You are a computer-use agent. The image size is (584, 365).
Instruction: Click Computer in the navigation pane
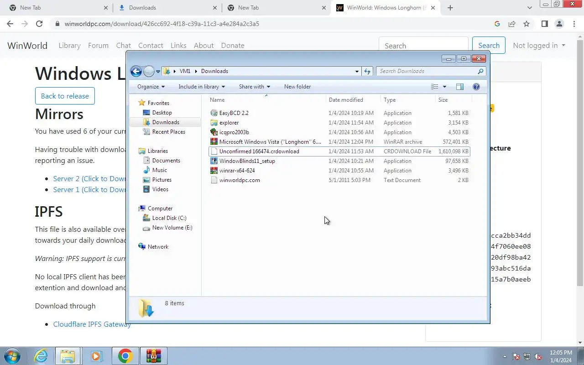click(160, 209)
